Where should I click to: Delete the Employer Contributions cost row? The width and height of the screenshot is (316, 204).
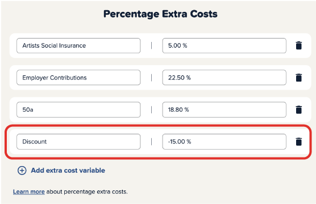[x=299, y=78]
